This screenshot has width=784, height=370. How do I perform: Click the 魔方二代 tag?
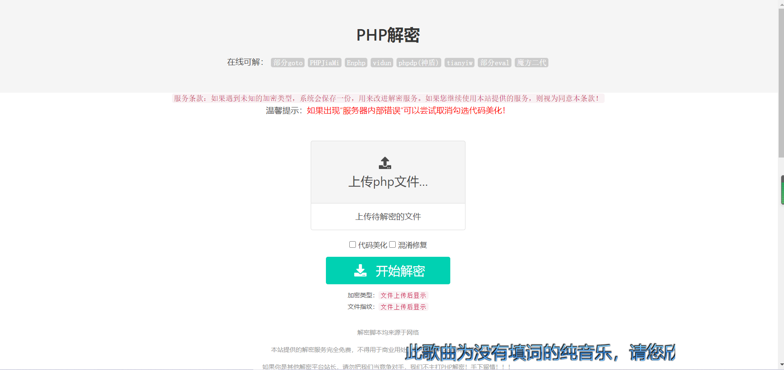point(532,63)
